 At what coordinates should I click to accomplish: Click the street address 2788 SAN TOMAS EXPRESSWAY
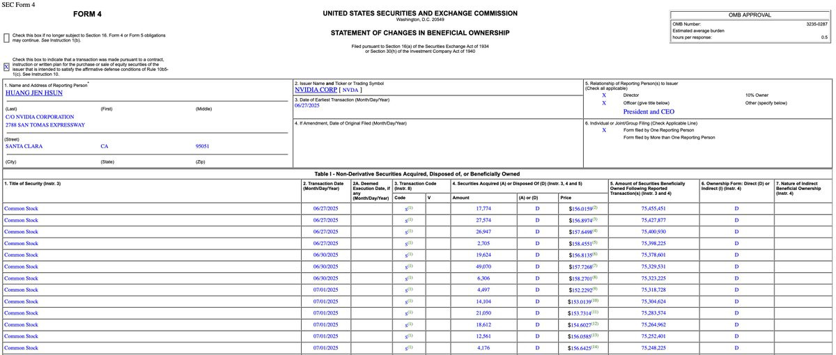pyautogui.click(x=45, y=125)
